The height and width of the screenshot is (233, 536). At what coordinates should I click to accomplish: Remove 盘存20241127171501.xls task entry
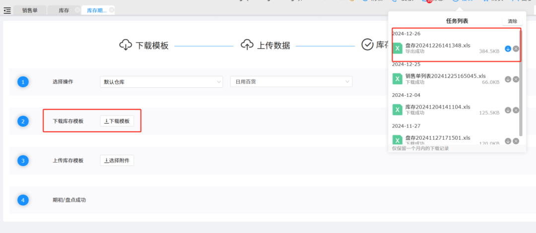coord(516,141)
